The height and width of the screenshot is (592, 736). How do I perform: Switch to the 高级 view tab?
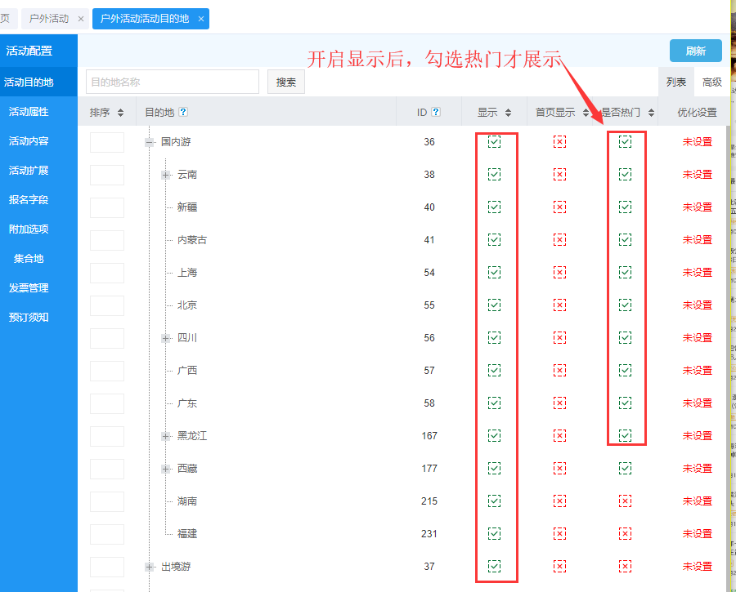(x=711, y=82)
